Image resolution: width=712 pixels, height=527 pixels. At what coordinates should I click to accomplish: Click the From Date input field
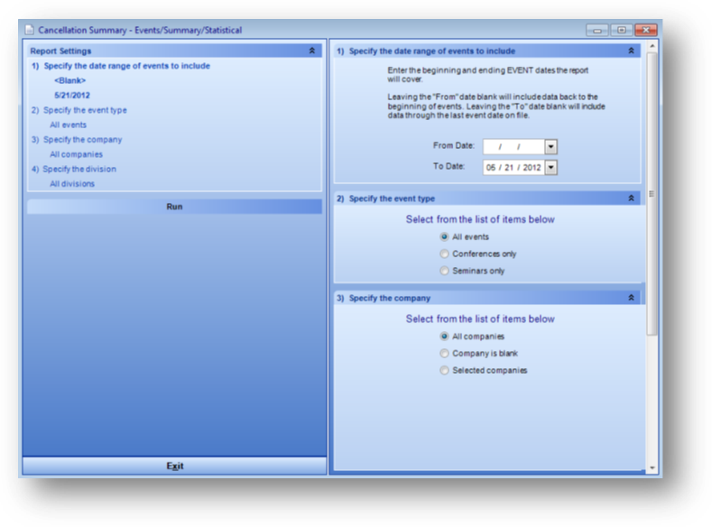coord(513,146)
